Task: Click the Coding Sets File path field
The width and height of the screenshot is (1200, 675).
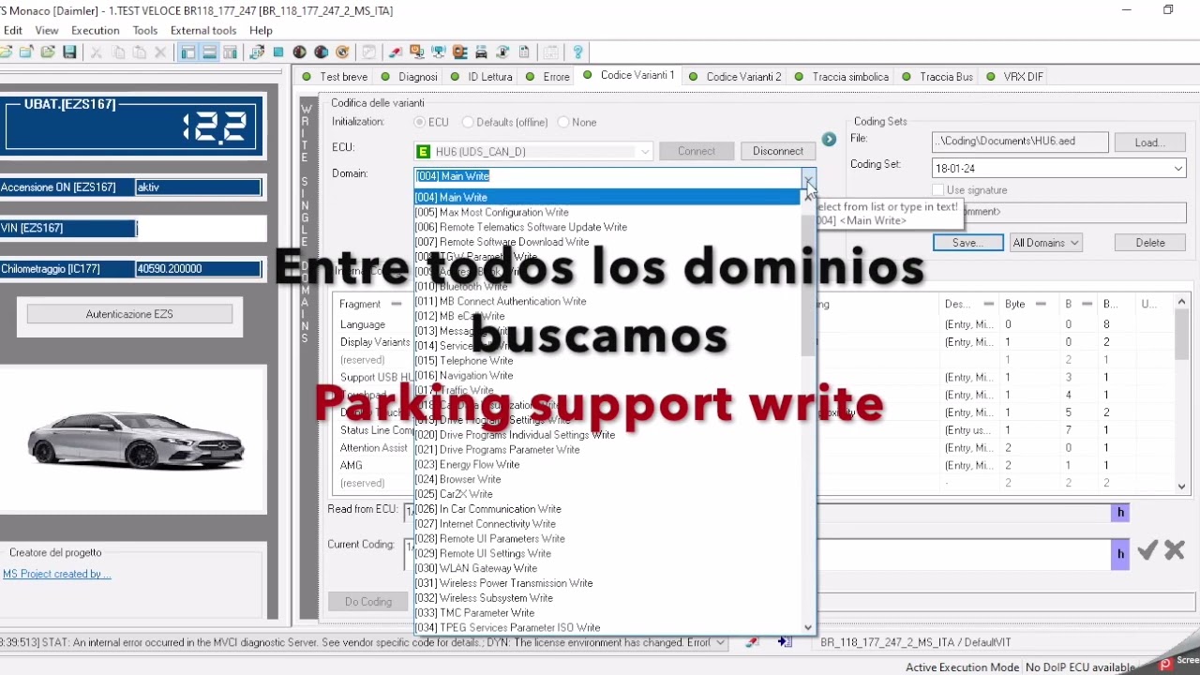Action: point(1020,142)
